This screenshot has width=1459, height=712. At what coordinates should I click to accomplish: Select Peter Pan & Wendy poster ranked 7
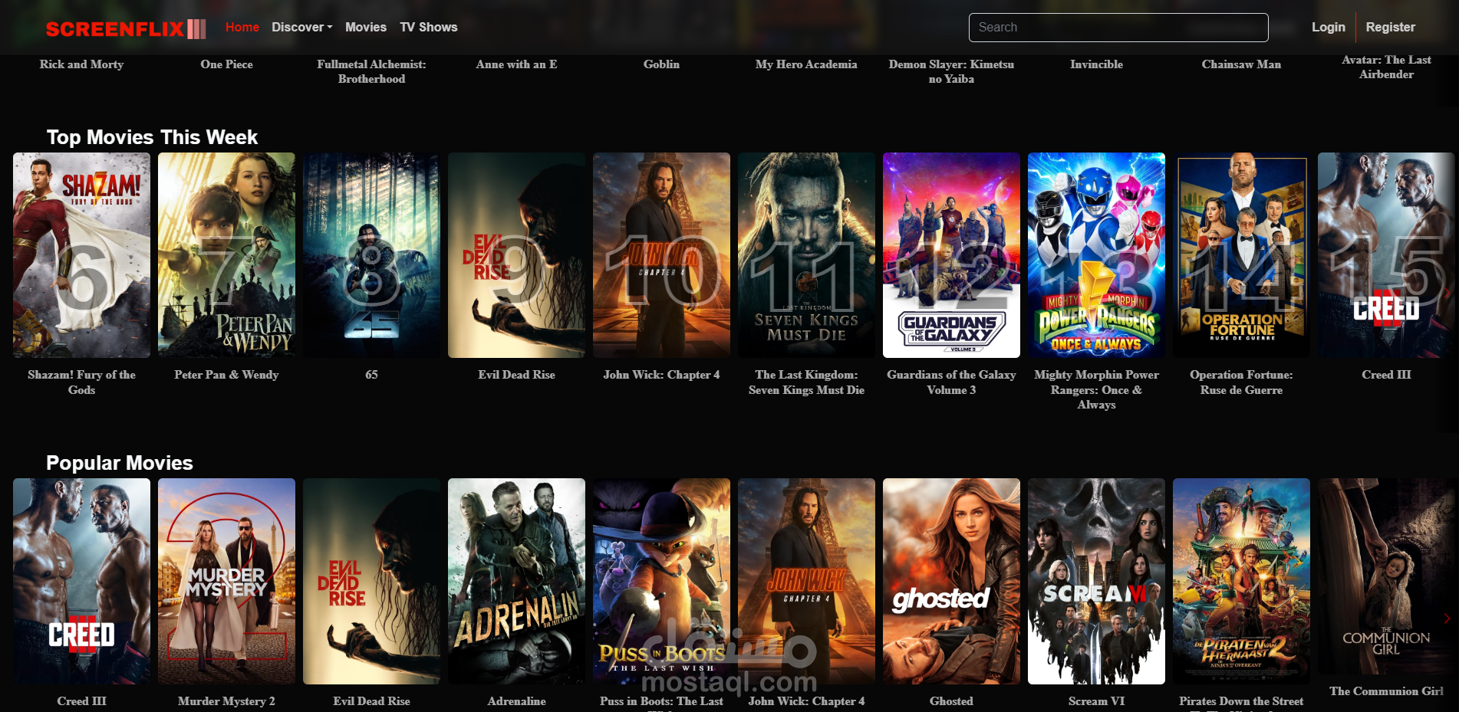tap(226, 255)
